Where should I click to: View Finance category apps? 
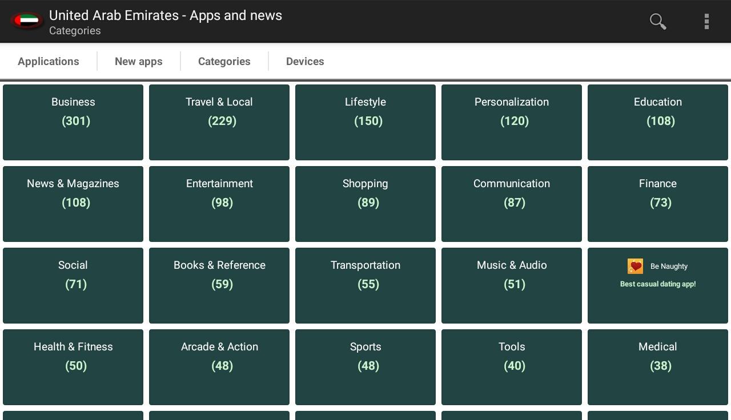tap(658, 204)
